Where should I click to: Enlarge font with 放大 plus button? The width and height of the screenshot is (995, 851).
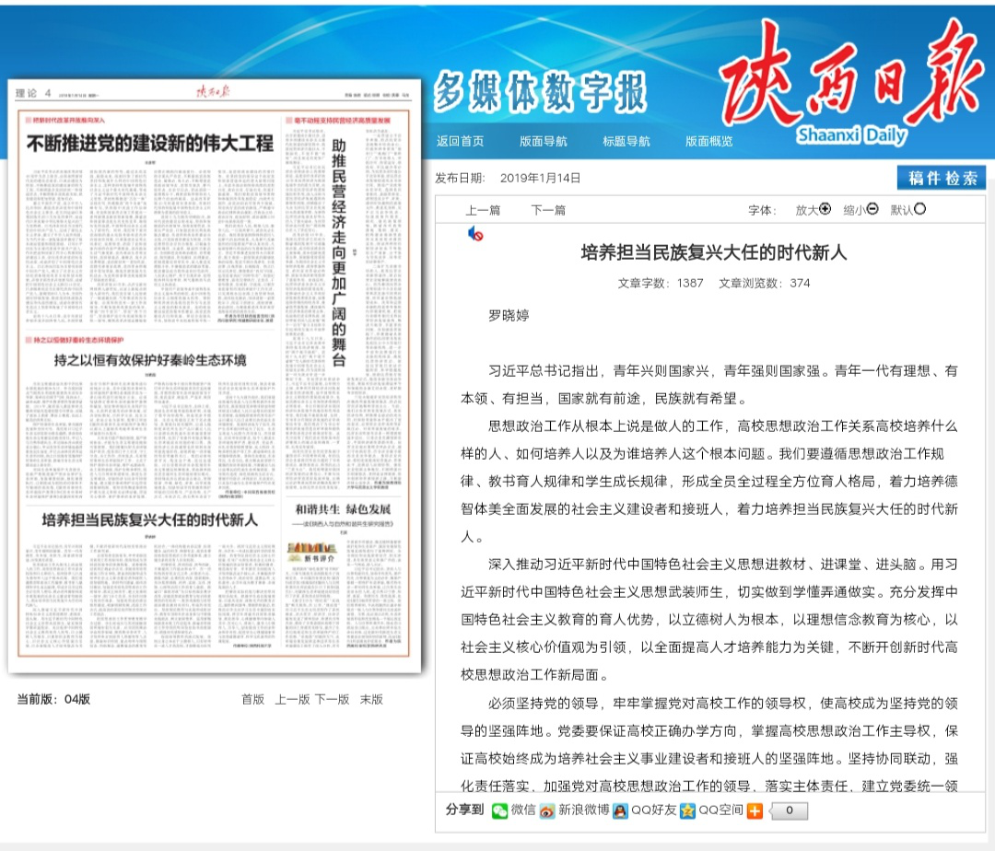(825, 209)
